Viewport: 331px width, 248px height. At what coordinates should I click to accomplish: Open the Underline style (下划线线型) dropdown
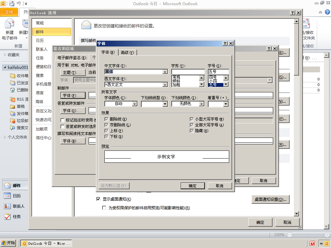pos(165,104)
